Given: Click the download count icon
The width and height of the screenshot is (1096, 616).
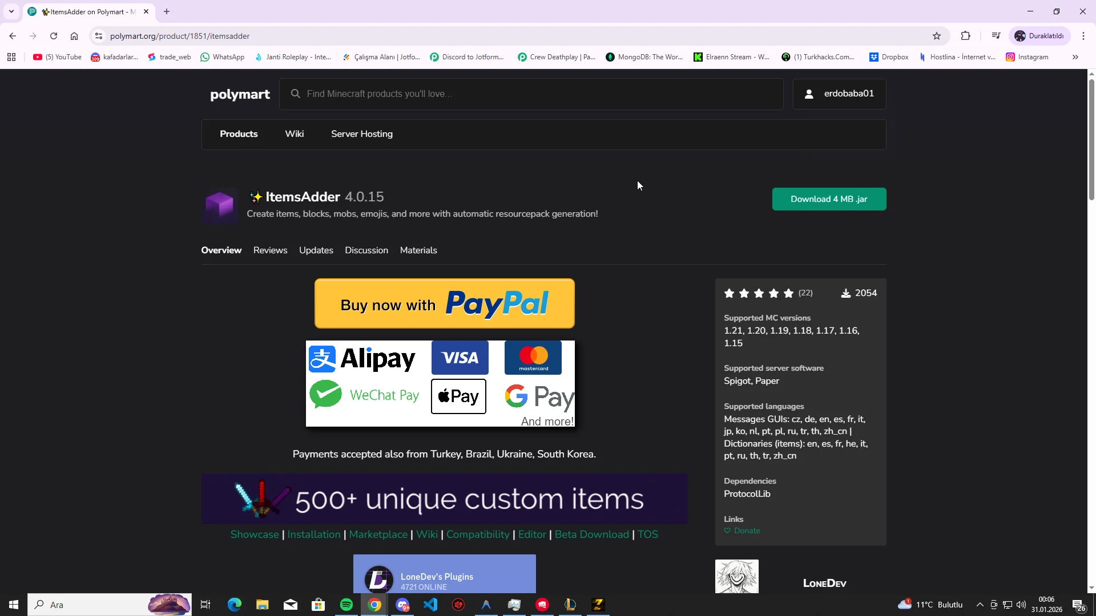Looking at the screenshot, I should (845, 293).
